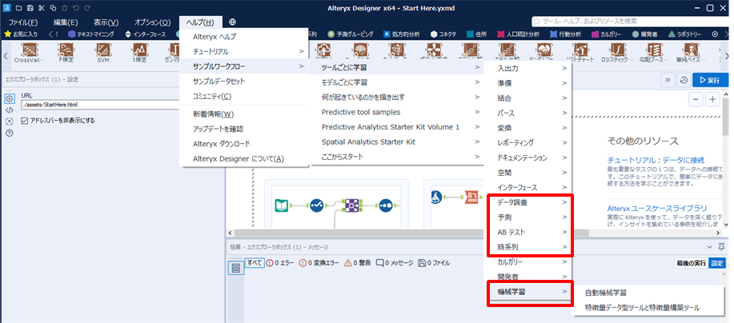Switch to 設定 view in results
This screenshot has width=734, height=323.
717,263
